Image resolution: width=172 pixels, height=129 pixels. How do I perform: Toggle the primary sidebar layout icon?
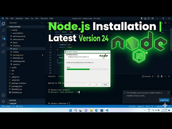pyautogui.click(x=142, y=18)
